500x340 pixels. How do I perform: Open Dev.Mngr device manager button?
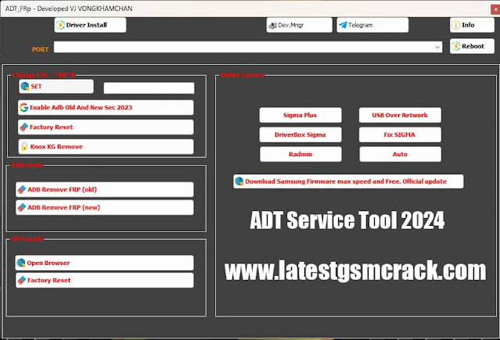point(299,25)
